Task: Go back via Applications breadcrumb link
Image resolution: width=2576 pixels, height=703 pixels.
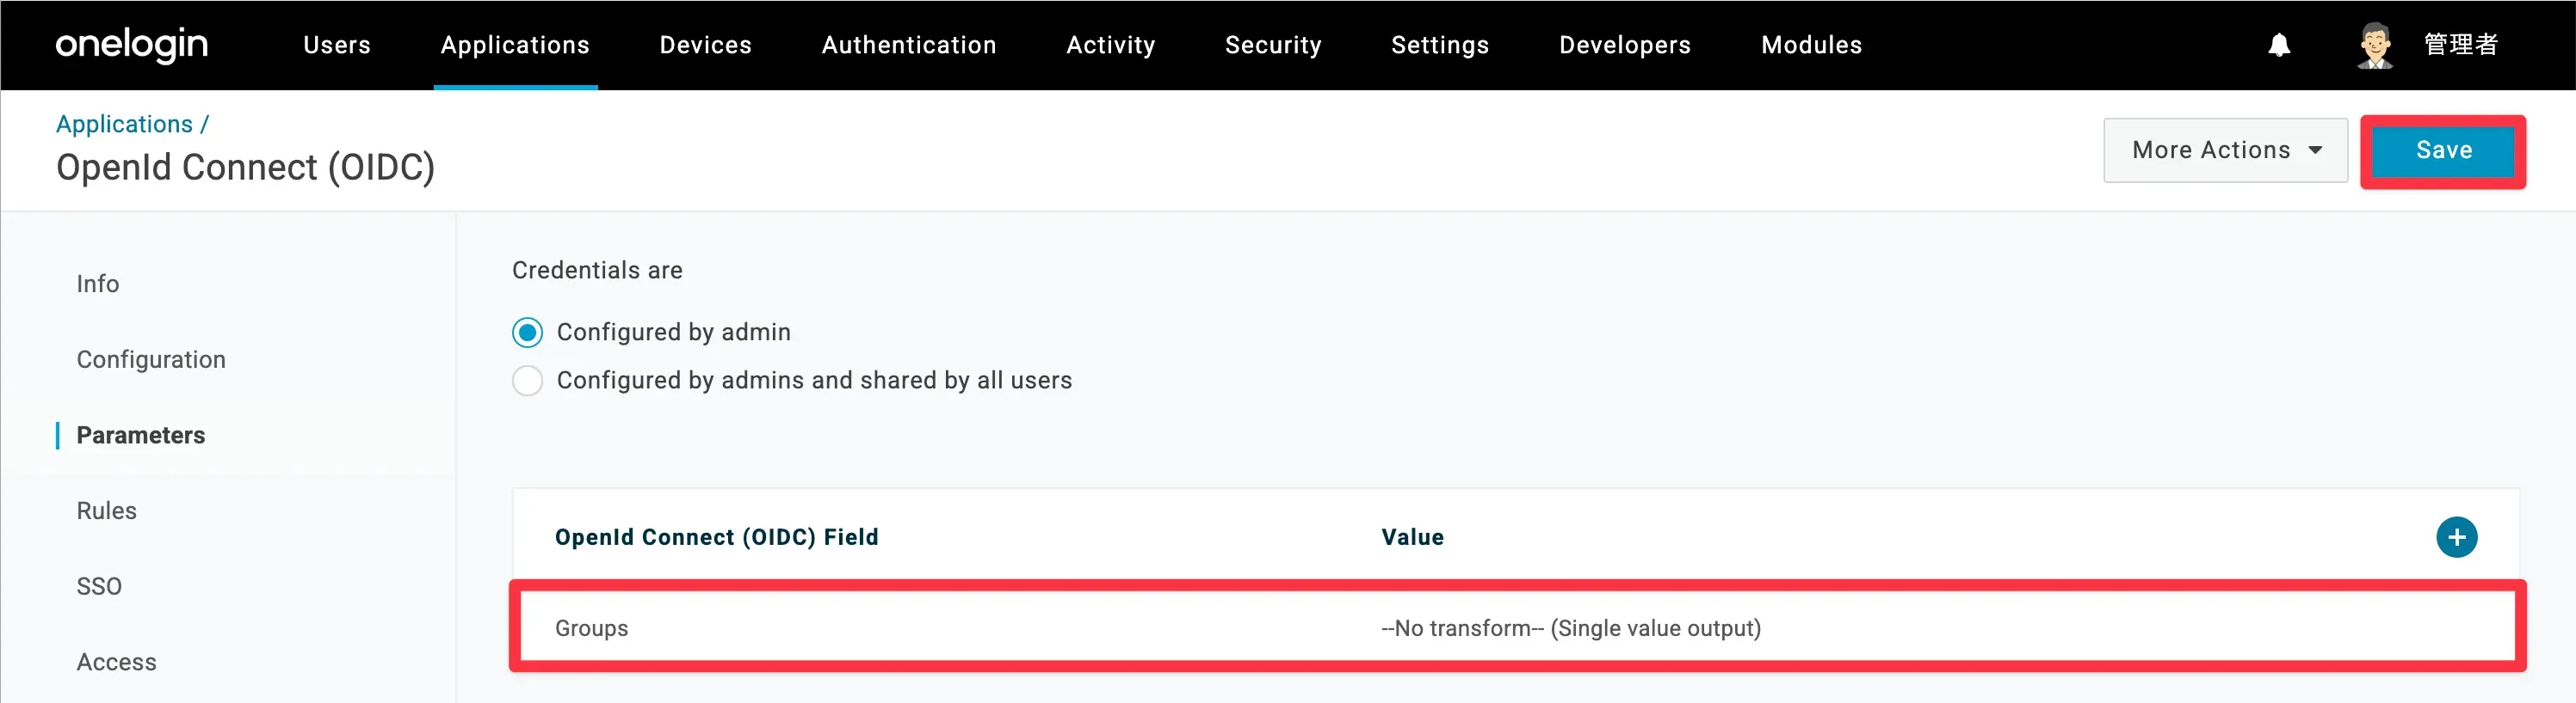Action: (x=124, y=124)
